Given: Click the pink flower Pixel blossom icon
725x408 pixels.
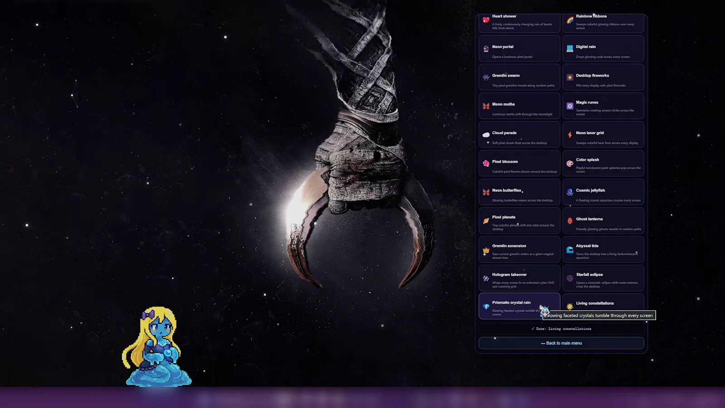Looking at the screenshot, I should (486, 163).
